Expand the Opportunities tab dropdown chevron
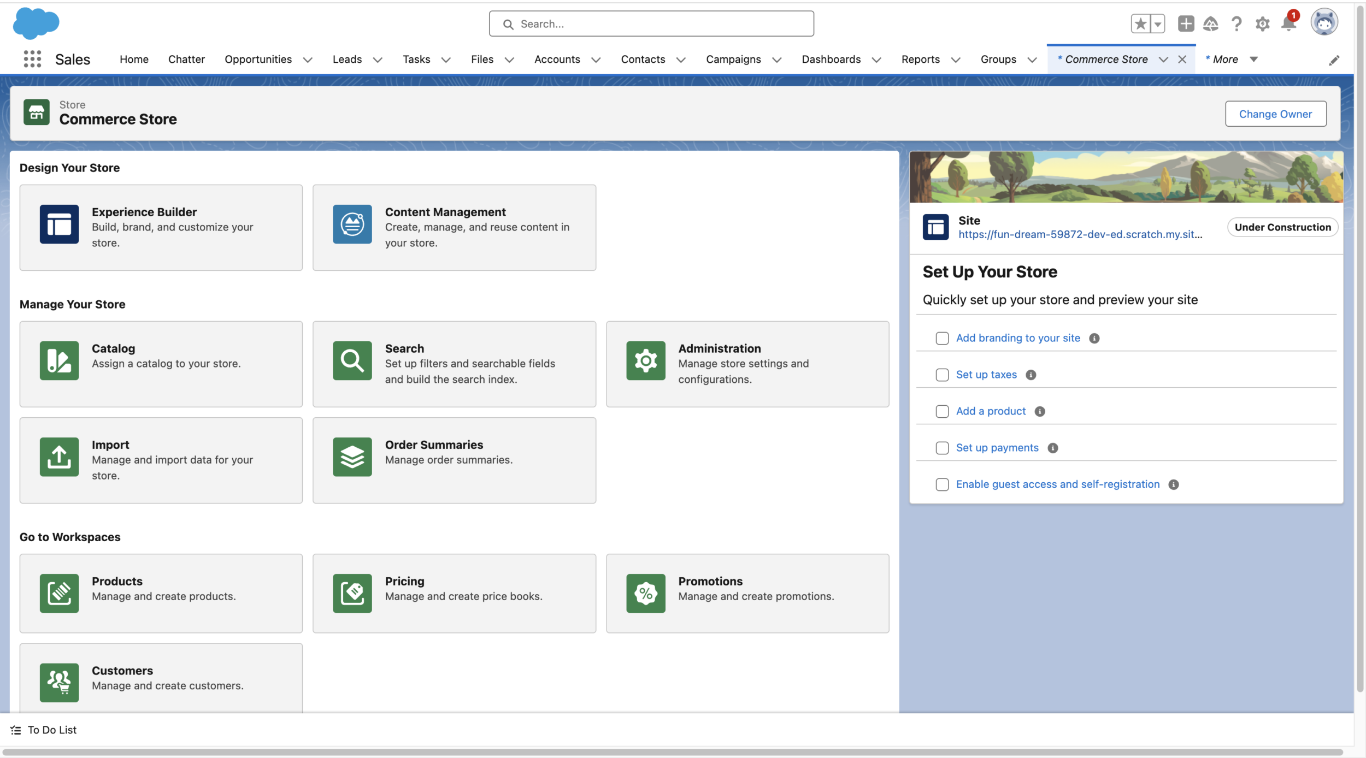This screenshot has width=1366, height=758. (308, 60)
